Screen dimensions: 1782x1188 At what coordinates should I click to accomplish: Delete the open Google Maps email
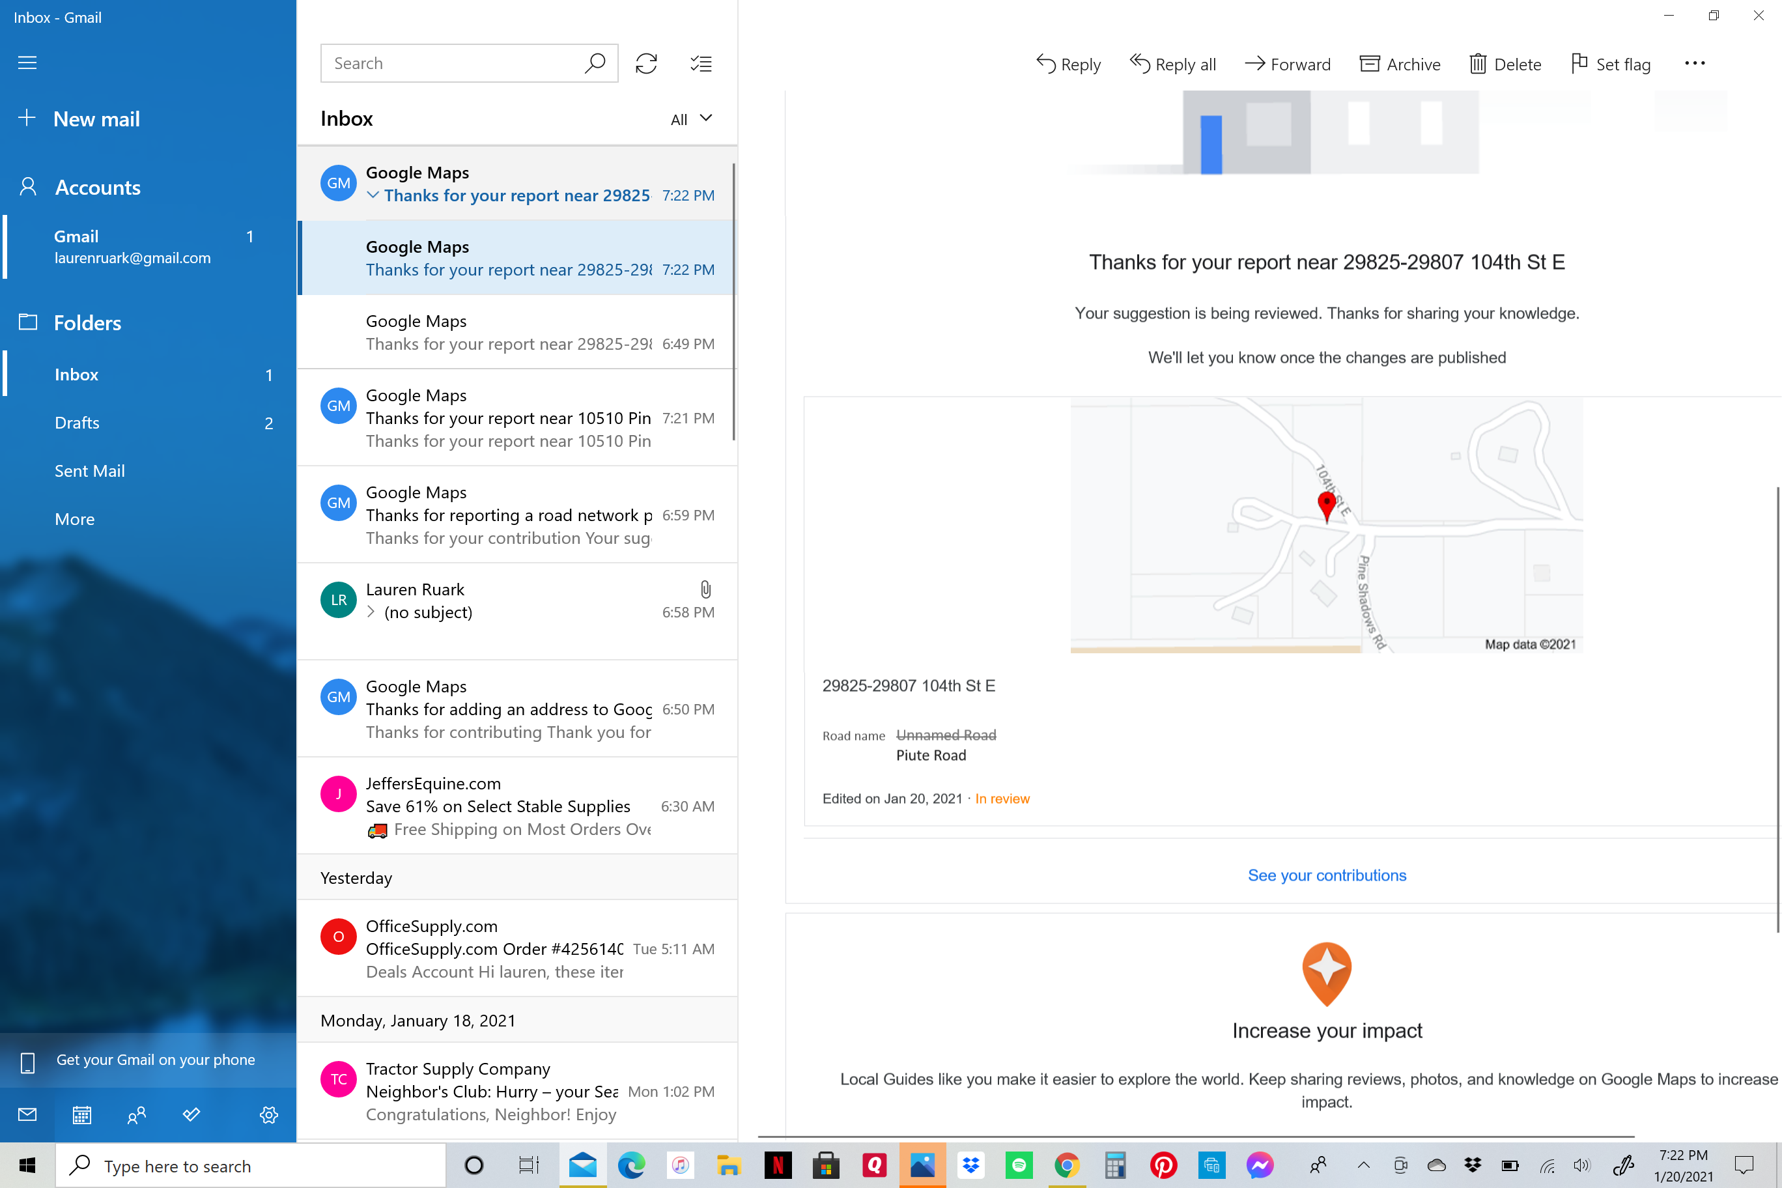1505,64
